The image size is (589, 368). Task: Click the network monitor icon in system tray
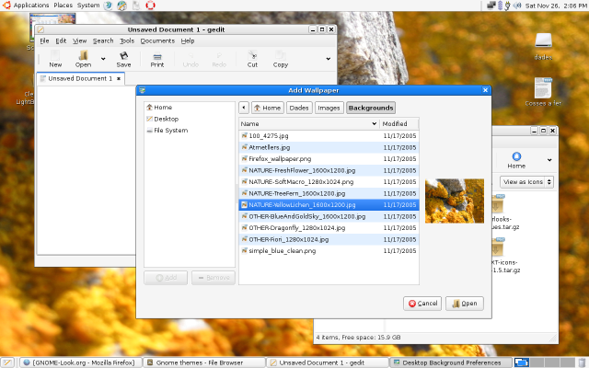click(x=491, y=6)
